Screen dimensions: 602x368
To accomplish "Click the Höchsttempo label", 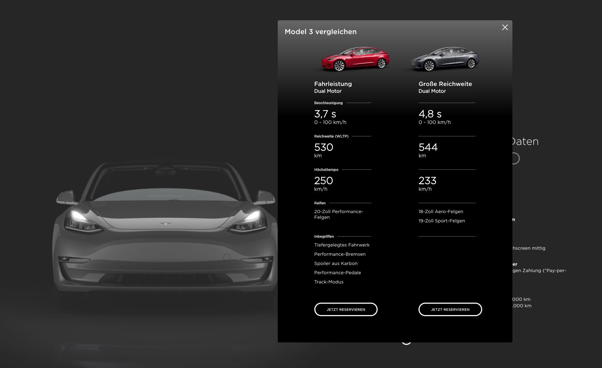I will pyautogui.click(x=326, y=170).
